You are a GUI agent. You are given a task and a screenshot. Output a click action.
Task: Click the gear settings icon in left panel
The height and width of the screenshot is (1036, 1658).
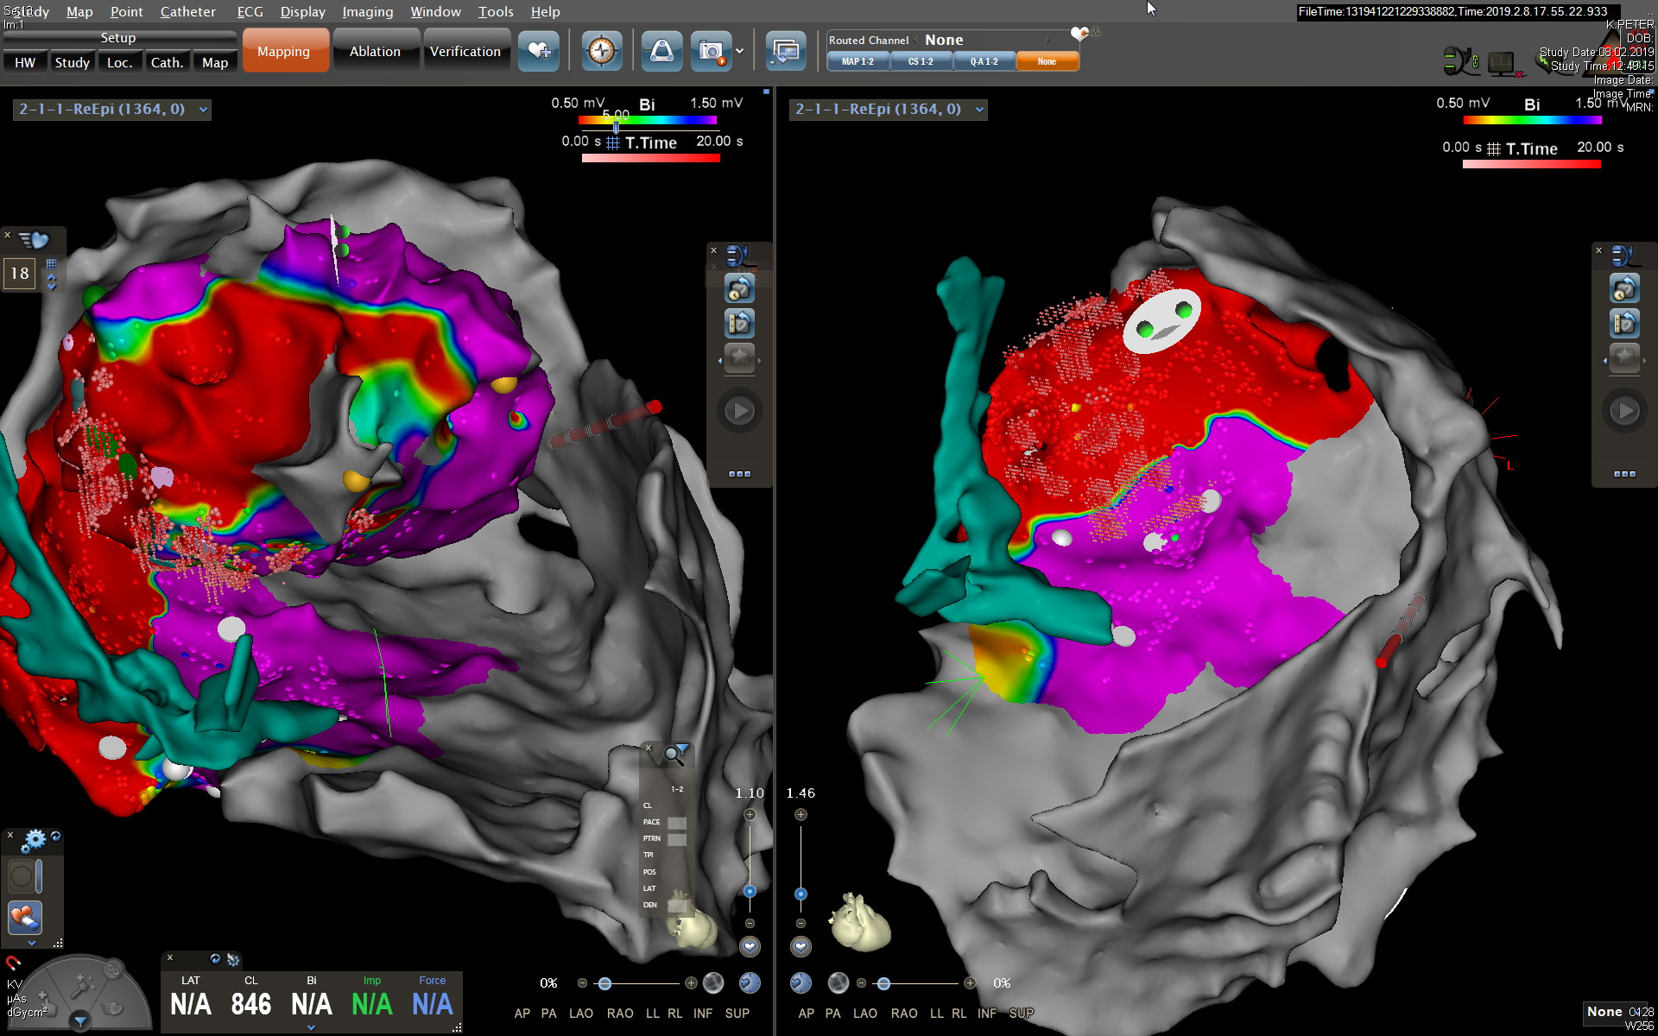coord(35,839)
